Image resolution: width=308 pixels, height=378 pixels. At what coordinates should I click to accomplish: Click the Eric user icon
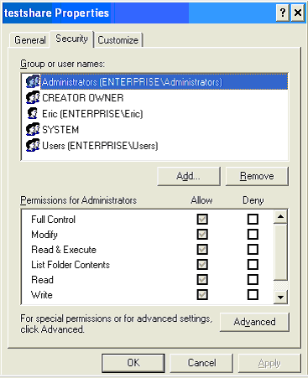(x=33, y=113)
